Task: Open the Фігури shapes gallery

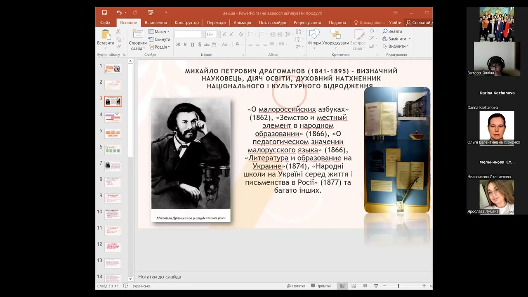Action: click(x=314, y=39)
